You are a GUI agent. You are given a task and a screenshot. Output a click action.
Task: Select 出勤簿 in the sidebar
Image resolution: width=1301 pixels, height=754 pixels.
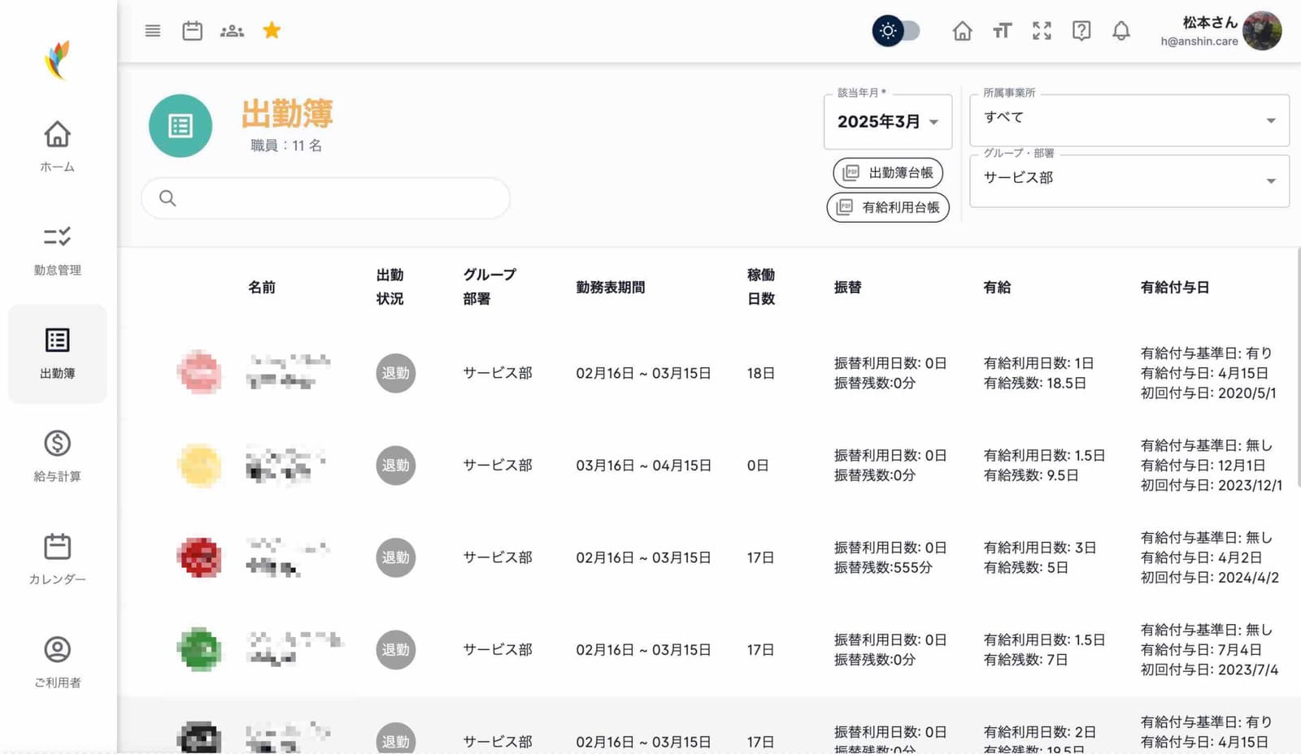pos(58,353)
